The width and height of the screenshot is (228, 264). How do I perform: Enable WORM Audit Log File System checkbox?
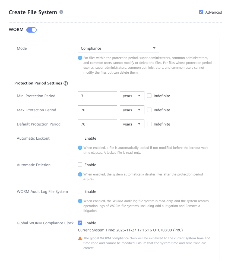[80, 191]
